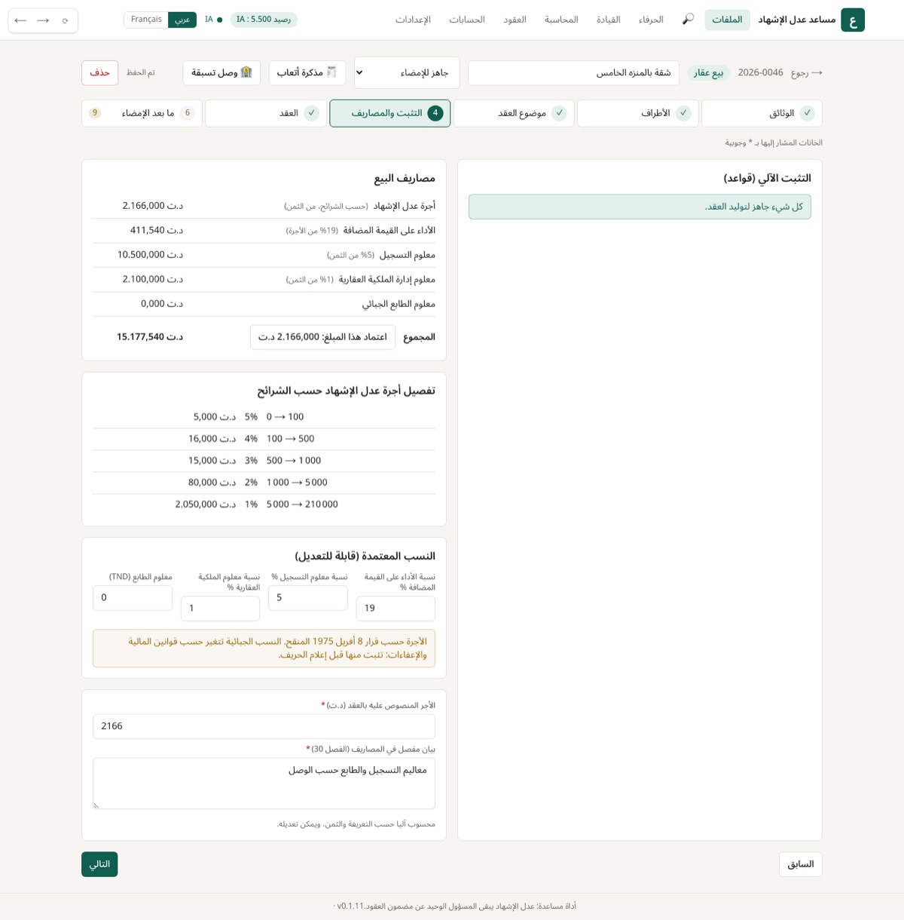Screen dimensions: 904x920
Task: Click the checkmark icon on الأطراف tab
Action: (683, 113)
